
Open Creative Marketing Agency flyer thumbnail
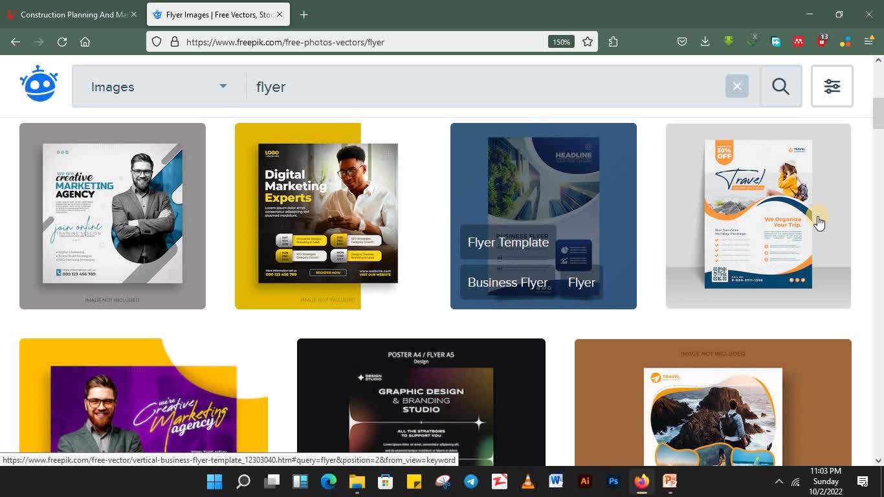pos(113,216)
